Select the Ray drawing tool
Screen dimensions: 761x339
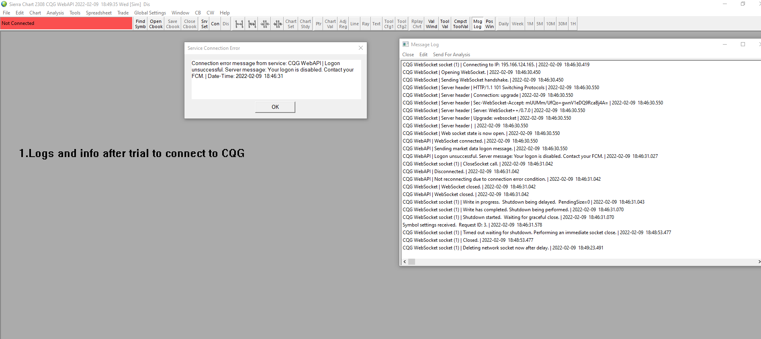(x=366, y=24)
